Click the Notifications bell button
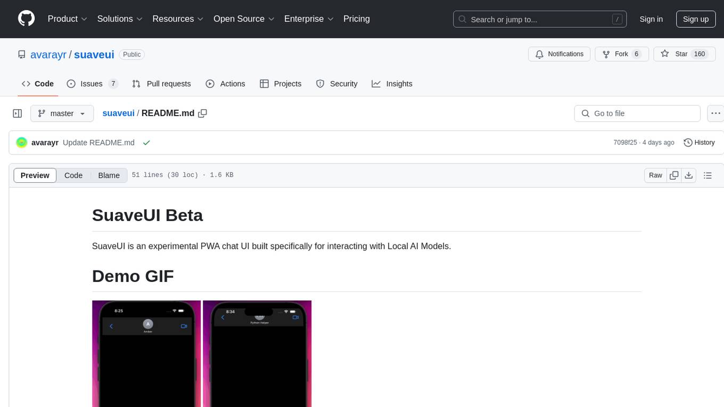This screenshot has height=407, width=724. [x=560, y=54]
